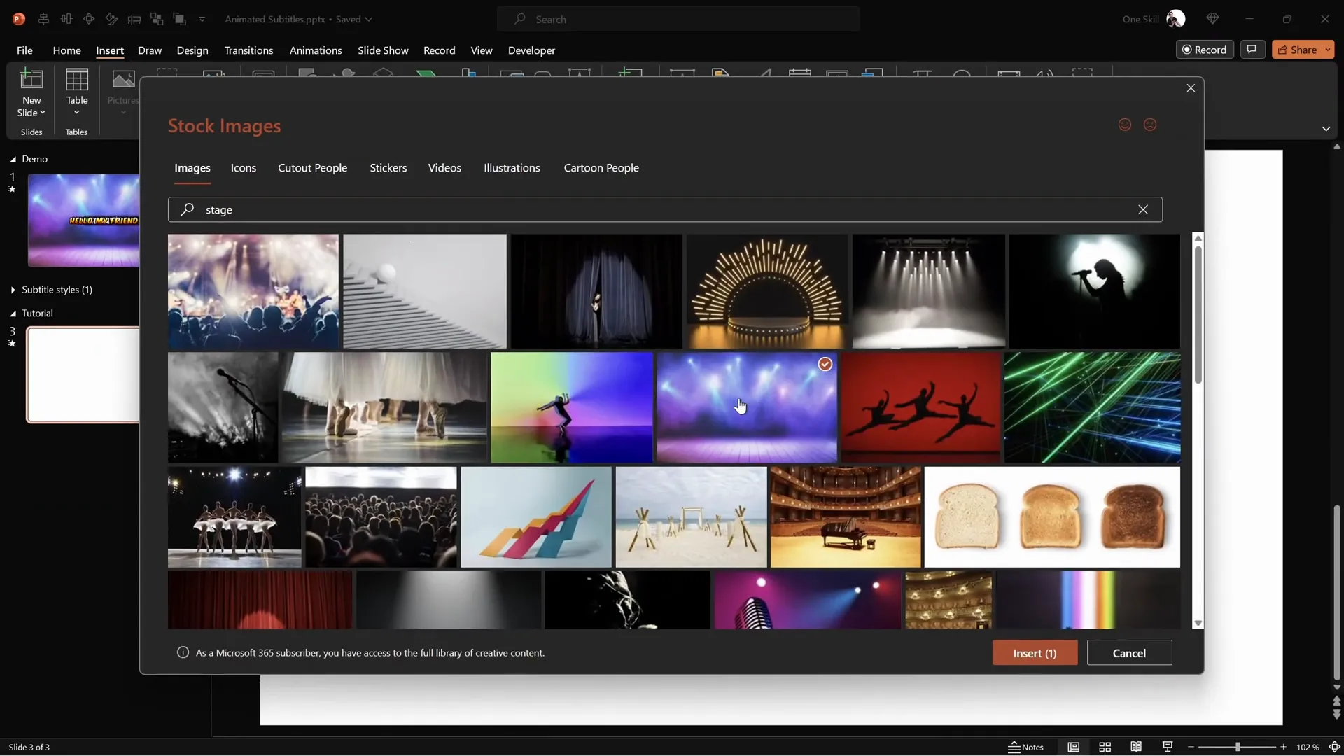
Task: Click the first quick access toolbar icon
Action: (43, 19)
